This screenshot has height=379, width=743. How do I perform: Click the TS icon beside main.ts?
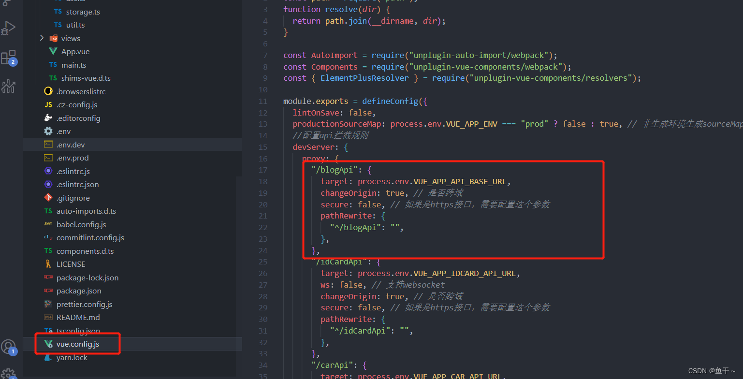click(53, 65)
